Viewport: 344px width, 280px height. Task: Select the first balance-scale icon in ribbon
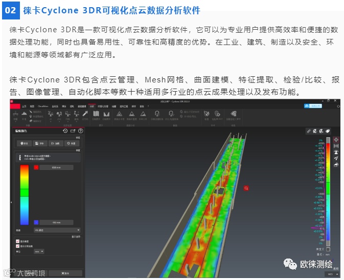[51, 114]
